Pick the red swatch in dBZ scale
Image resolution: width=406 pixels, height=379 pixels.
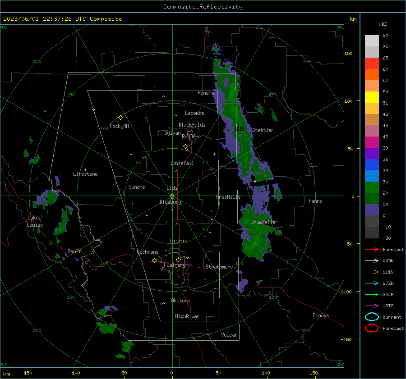pos(372,64)
